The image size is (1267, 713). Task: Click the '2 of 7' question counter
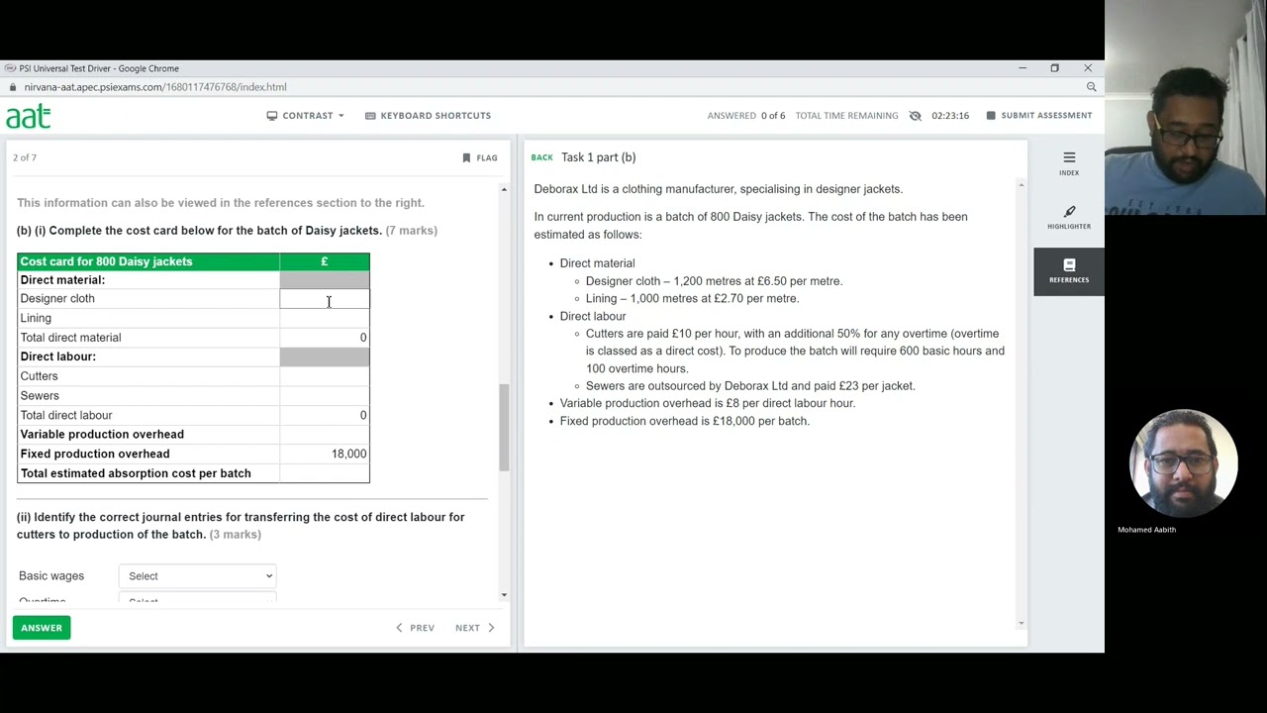coord(25,158)
